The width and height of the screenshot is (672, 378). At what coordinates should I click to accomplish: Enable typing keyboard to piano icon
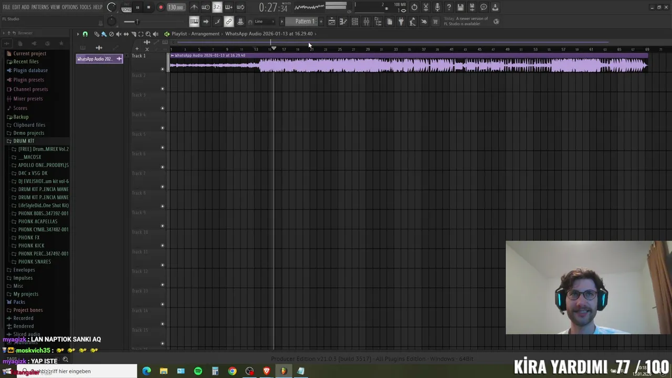194,22
